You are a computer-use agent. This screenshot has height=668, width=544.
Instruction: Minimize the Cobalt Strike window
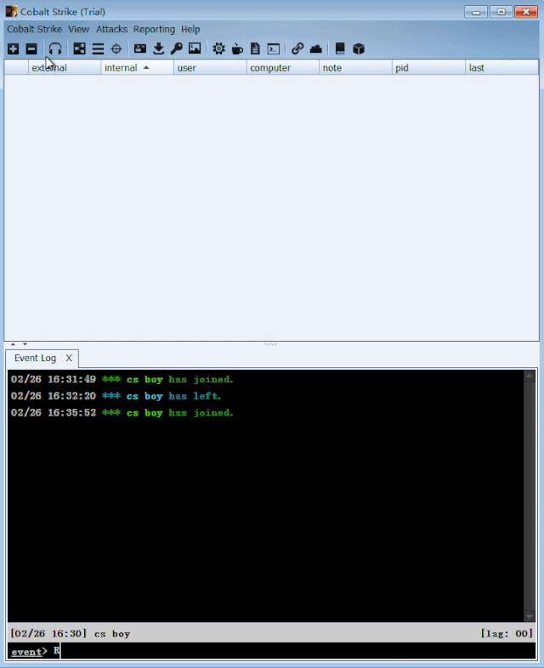click(x=476, y=12)
